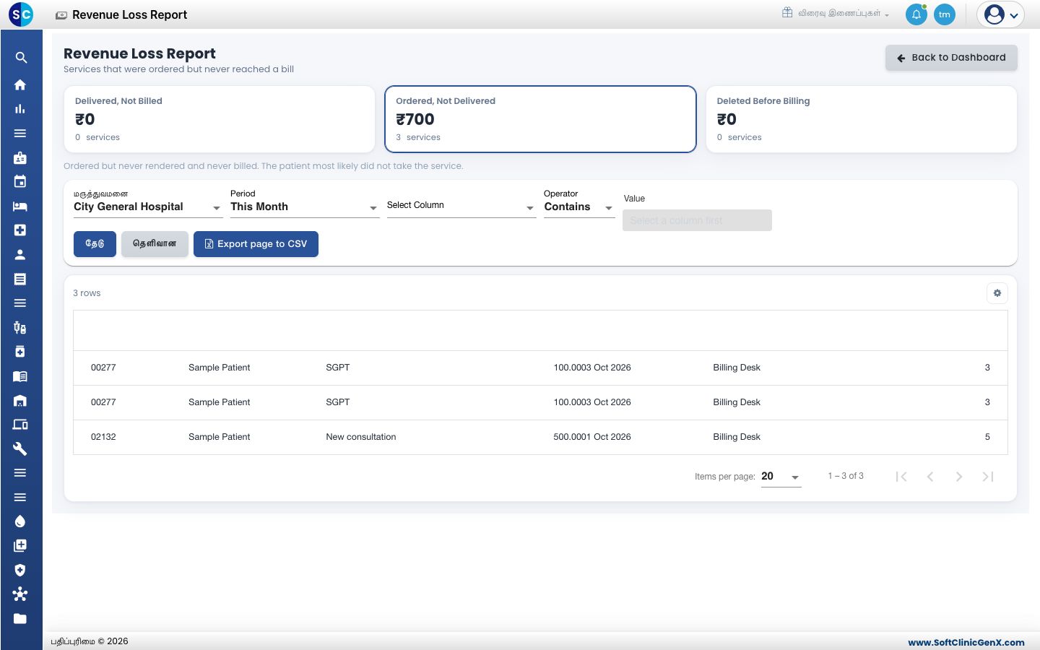
Task: Click the SC app logo
Action: click(x=21, y=14)
